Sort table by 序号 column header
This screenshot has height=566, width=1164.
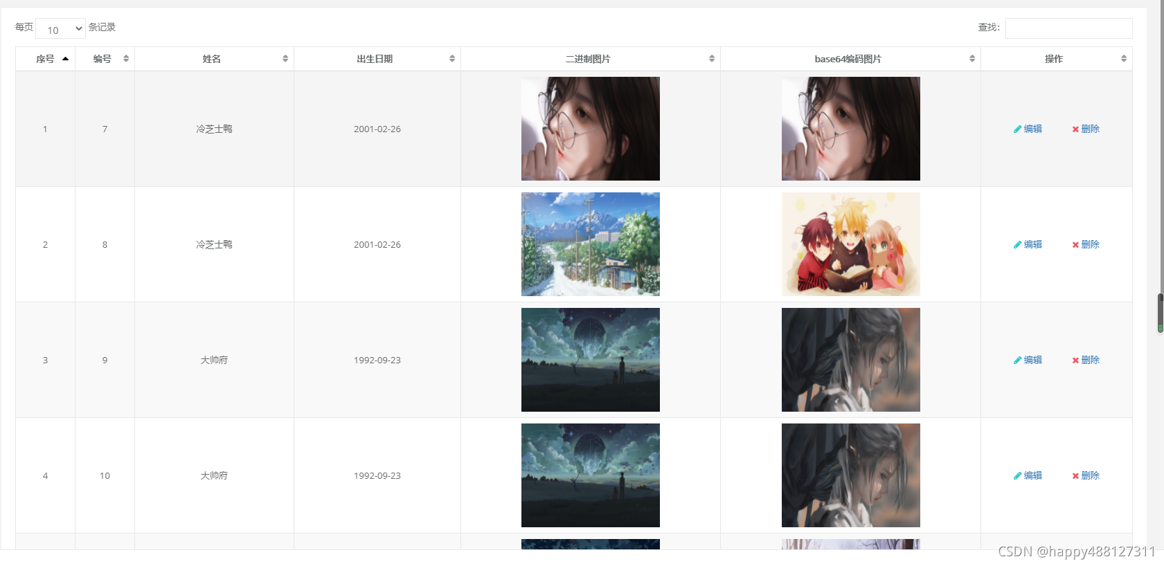tap(45, 59)
